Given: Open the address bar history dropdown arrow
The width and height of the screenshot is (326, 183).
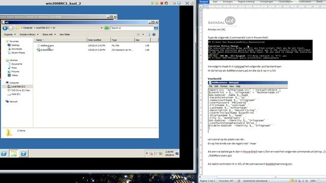Looking at the screenshot, I should pyautogui.click(x=102, y=28).
